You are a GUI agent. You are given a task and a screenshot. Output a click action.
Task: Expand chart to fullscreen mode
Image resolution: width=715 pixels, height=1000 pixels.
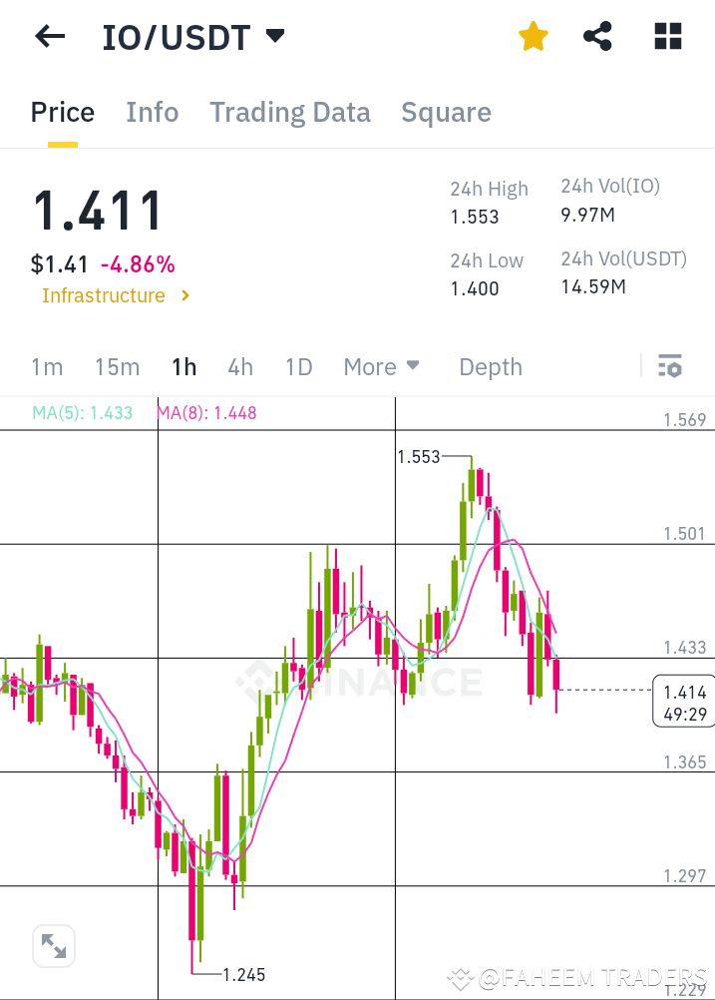(x=54, y=945)
